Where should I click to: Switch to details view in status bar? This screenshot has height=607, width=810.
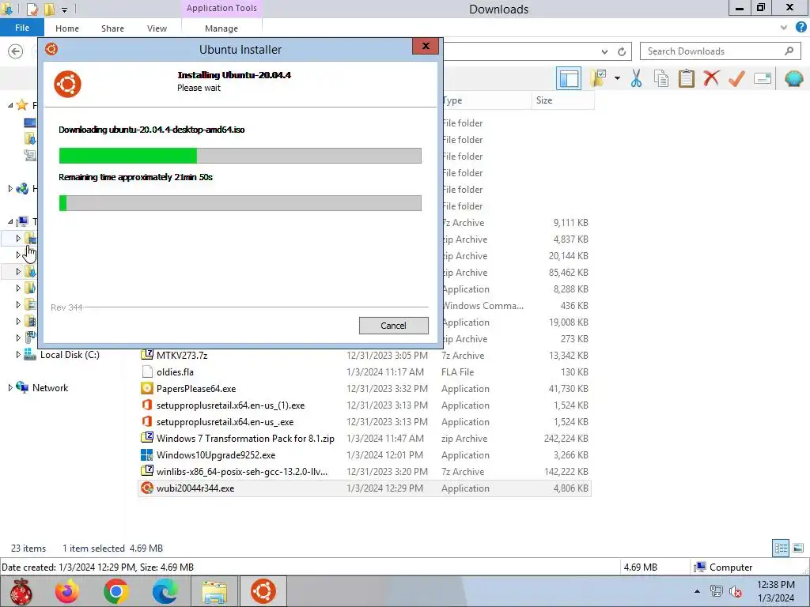(x=781, y=549)
